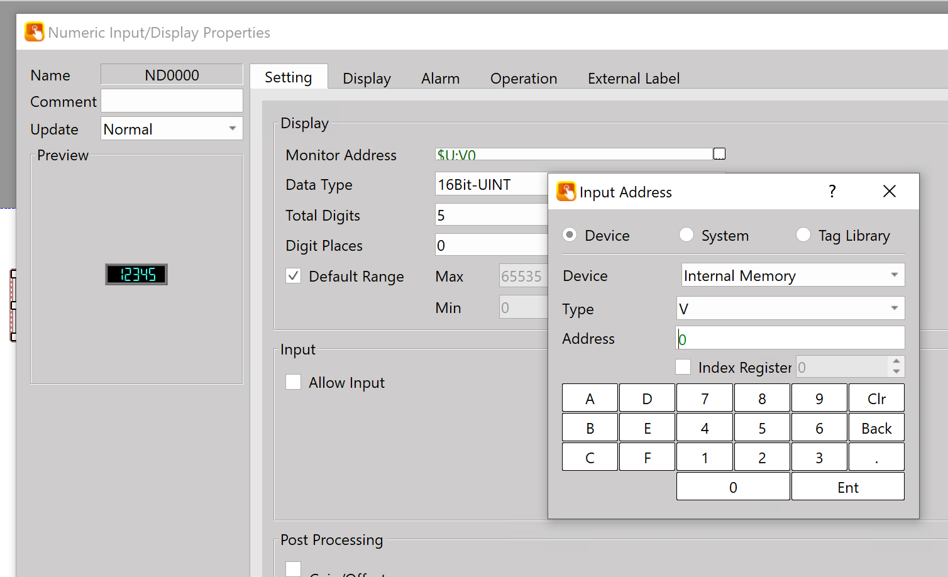
Task: Open the Update dropdown set to Normal
Action: point(172,129)
